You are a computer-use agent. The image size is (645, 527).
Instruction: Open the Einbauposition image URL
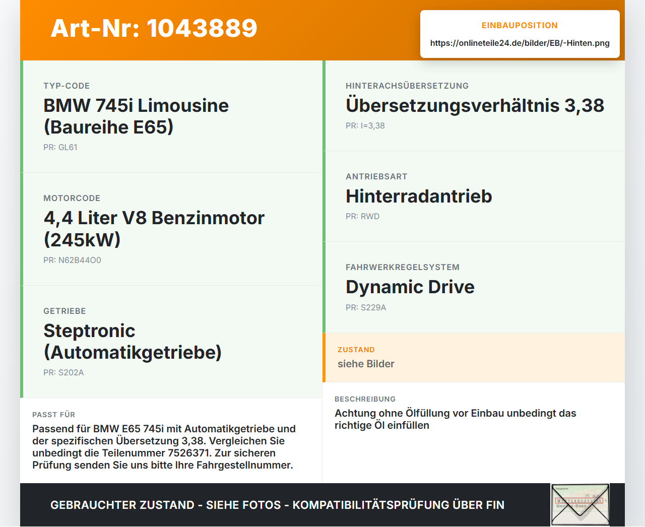coord(520,43)
